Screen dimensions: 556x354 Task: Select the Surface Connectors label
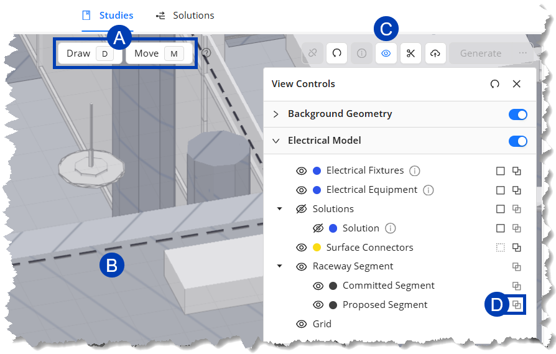pos(370,247)
